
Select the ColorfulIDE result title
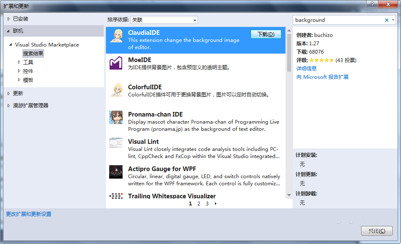[145, 87]
